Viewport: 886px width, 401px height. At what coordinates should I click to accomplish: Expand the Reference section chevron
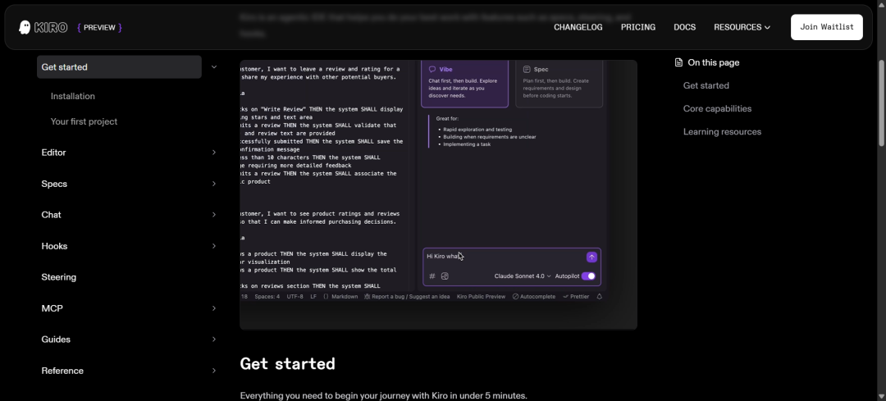coord(213,371)
